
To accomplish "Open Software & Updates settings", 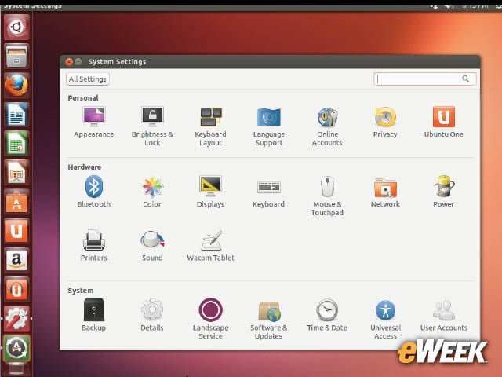I will coord(269,319).
